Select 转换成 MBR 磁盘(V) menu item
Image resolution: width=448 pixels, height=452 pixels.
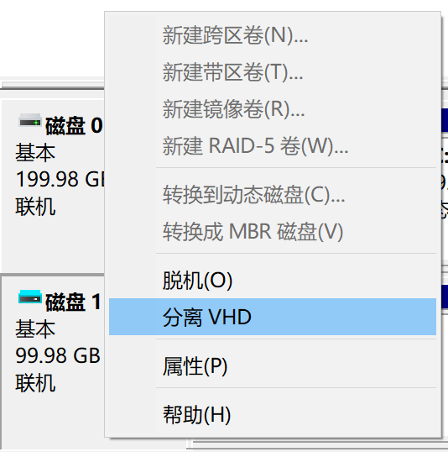coord(273,231)
